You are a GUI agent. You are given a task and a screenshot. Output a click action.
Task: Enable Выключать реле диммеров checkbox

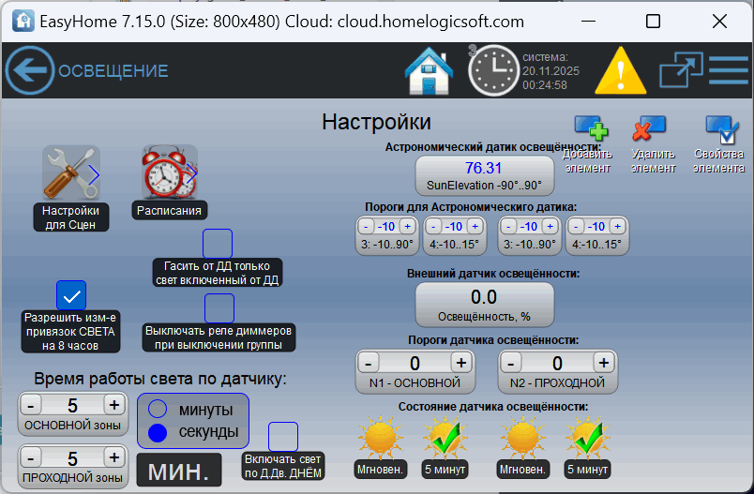tap(219, 308)
